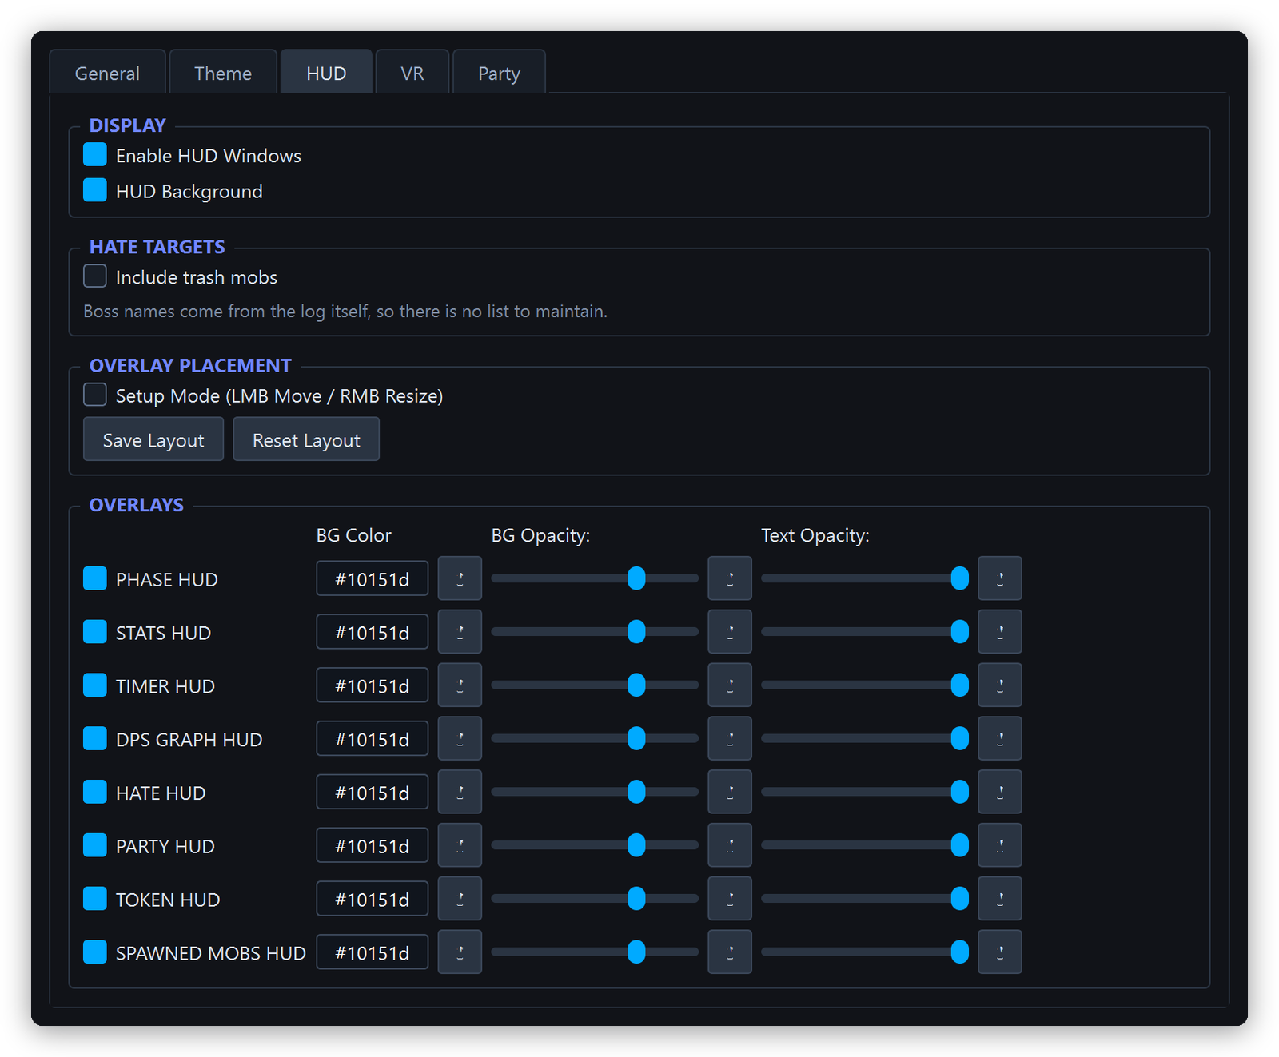Click icon button beside PARTY HUD color field
The height and width of the screenshot is (1057, 1279).
(x=460, y=845)
